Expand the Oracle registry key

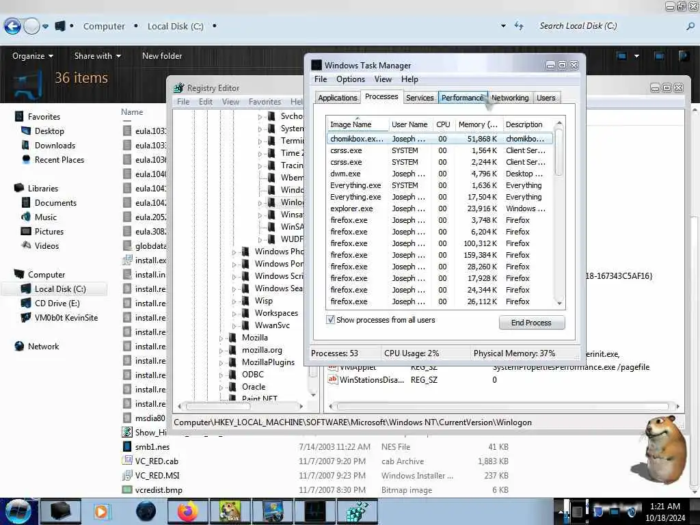tap(221, 388)
